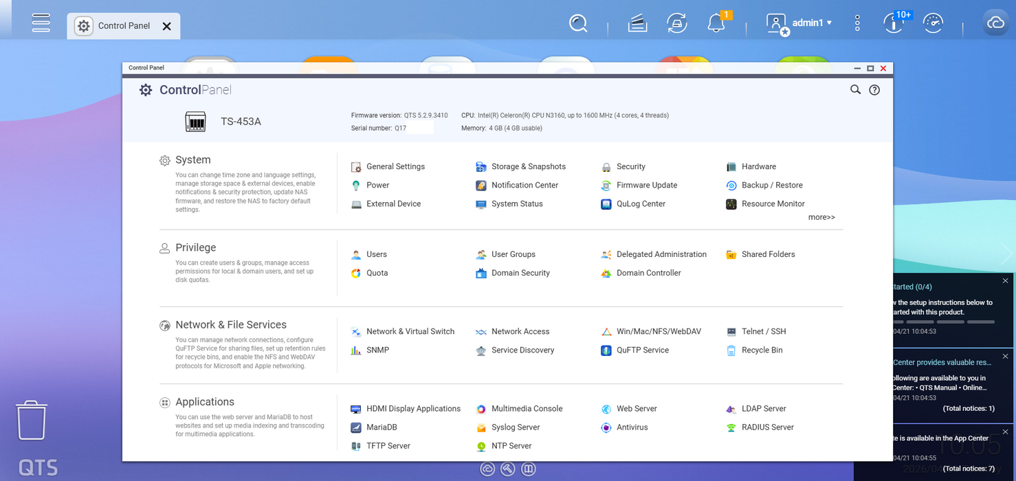Open the desktop Recycle Bin
The height and width of the screenshot is (481, 1016).
32,420
